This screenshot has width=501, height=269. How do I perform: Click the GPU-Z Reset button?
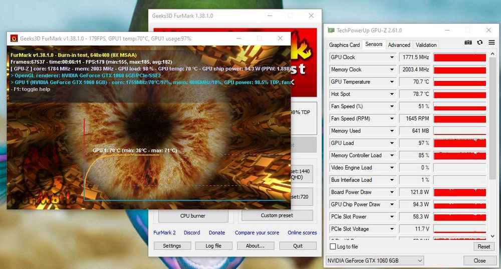(484, 246)
